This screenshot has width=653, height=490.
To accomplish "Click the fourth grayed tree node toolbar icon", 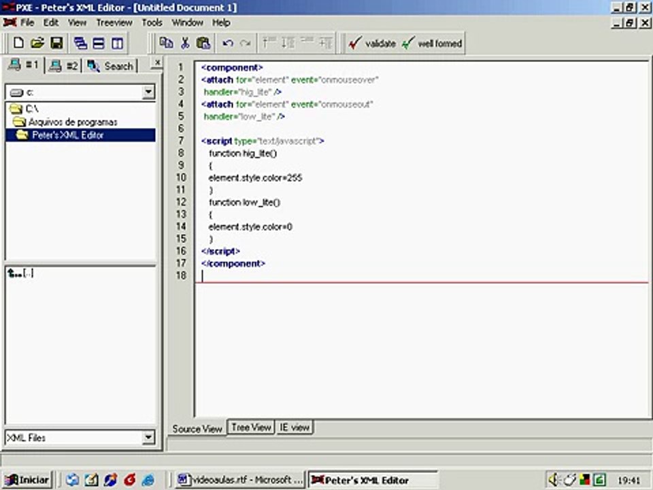I will click(325, 42).
